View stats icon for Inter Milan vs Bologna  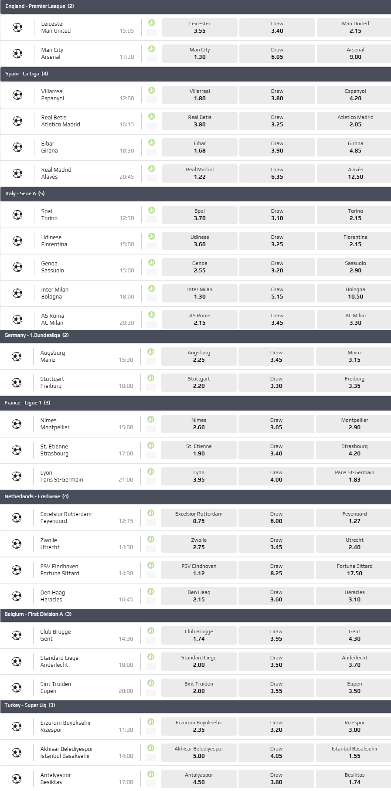pos(152,289)
